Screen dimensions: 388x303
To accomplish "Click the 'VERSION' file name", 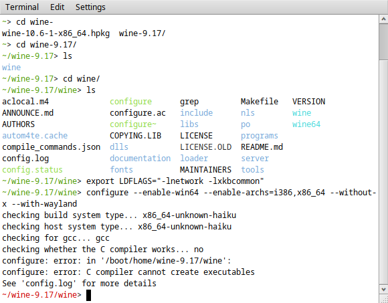I will (309, 102).
